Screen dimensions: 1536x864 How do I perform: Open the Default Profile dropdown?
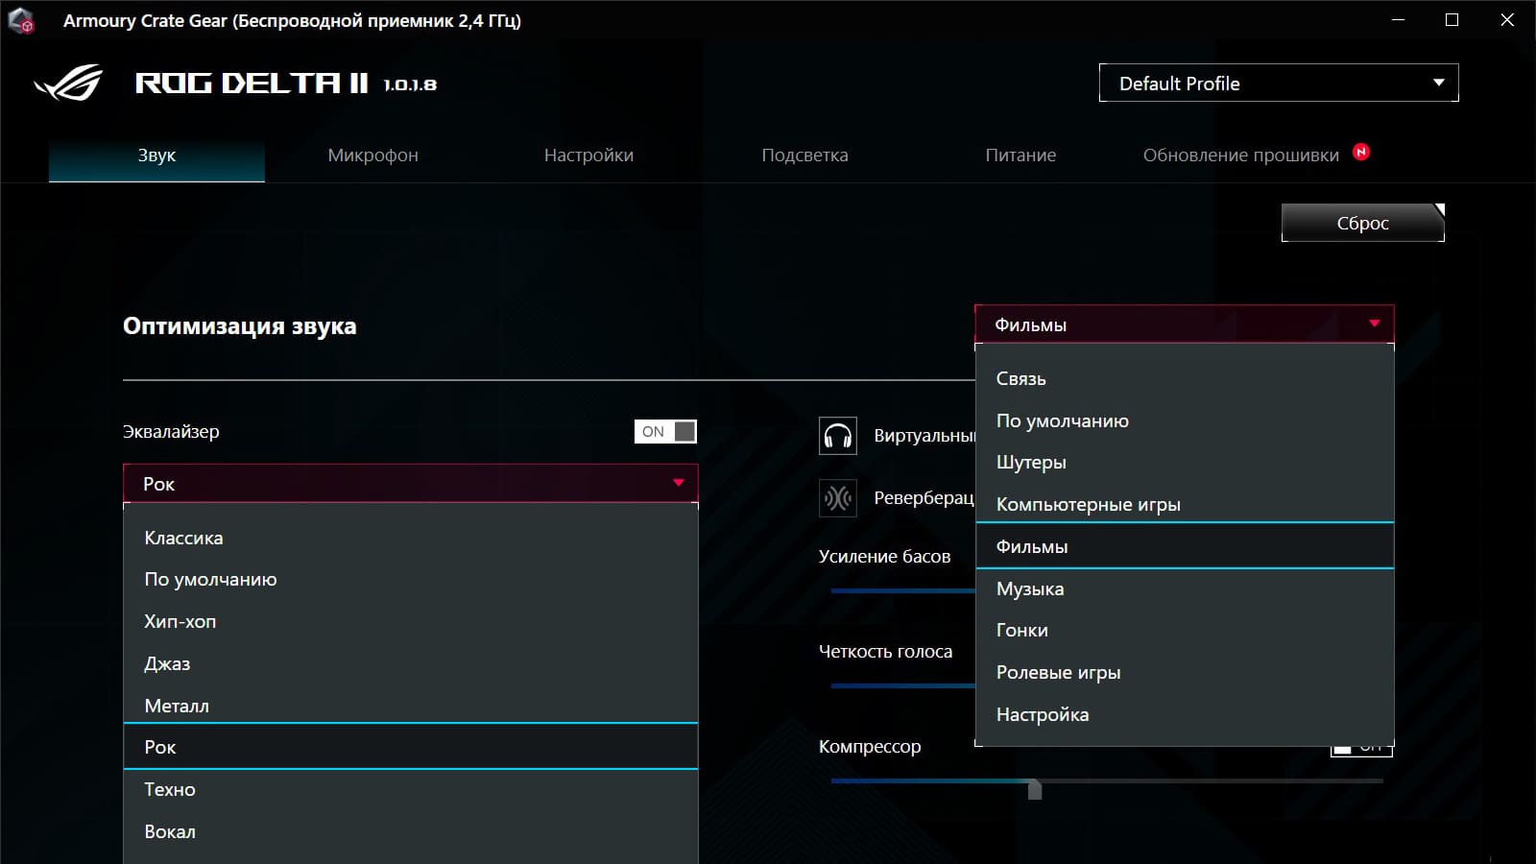[1279, 84]
